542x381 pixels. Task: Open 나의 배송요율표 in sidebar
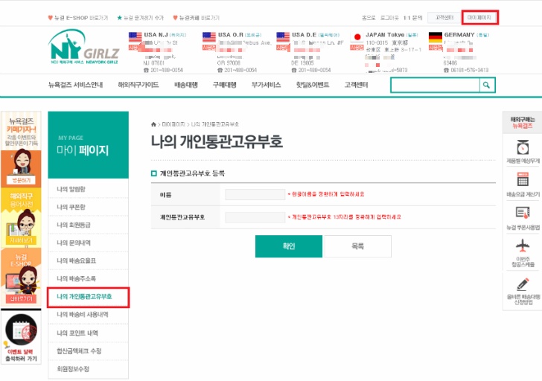pos(88,260)
